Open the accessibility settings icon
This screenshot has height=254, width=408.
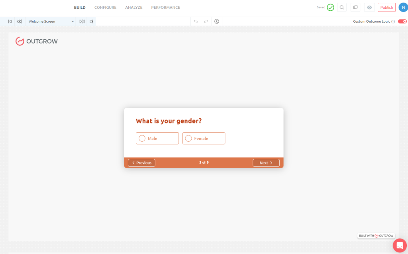pyautogui.click(x=217, y=21)
